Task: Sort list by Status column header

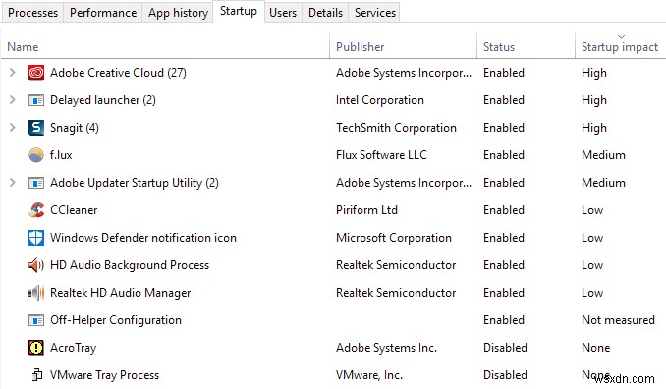Action: (526, 45)
